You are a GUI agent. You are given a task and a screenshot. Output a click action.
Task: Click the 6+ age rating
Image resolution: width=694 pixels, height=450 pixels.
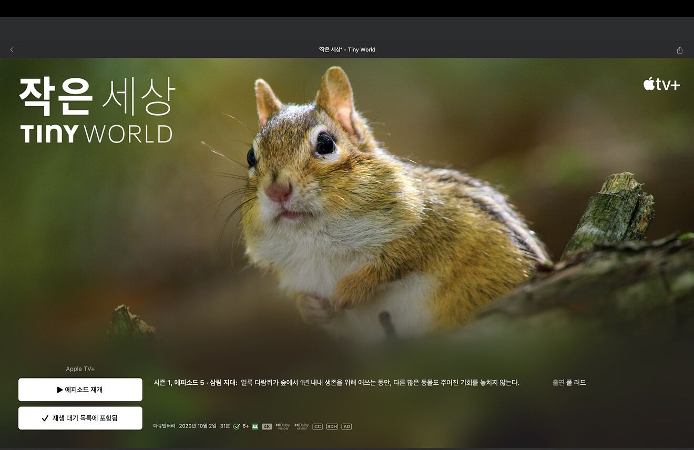[246, 426]
